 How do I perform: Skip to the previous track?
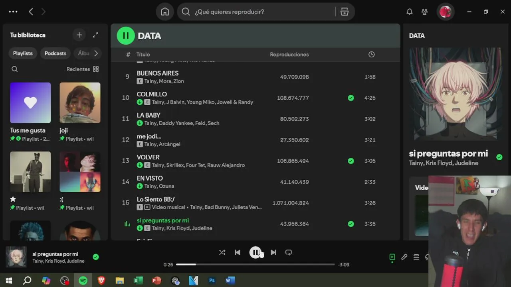pos(238,252)
